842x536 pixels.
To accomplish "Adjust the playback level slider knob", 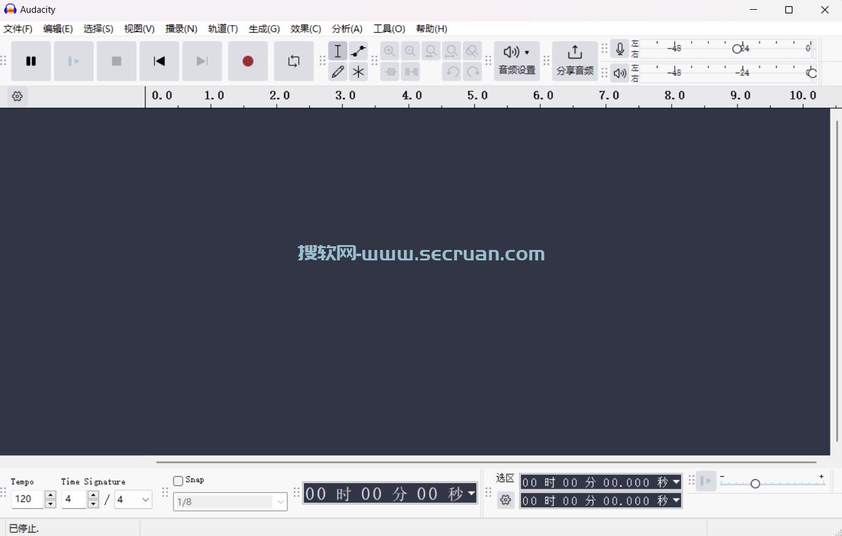I will coord(811,73).
